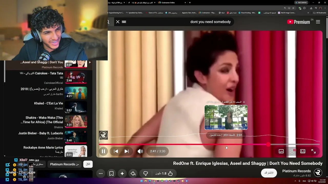
Task: Clear the search box with the X
Action: pos(118,22)
